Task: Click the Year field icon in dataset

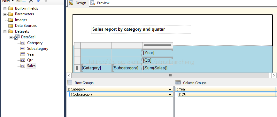Action: [x=23, y=54]
